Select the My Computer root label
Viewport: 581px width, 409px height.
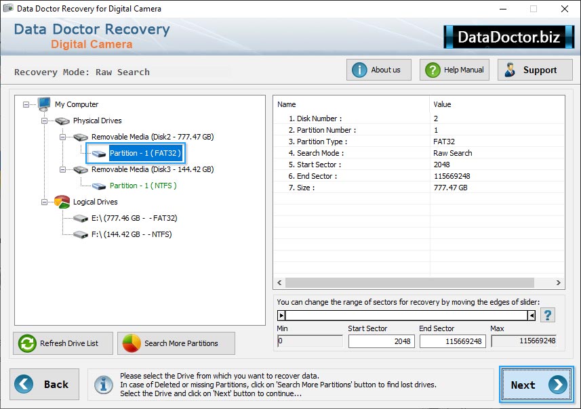(x=77, y=104)
